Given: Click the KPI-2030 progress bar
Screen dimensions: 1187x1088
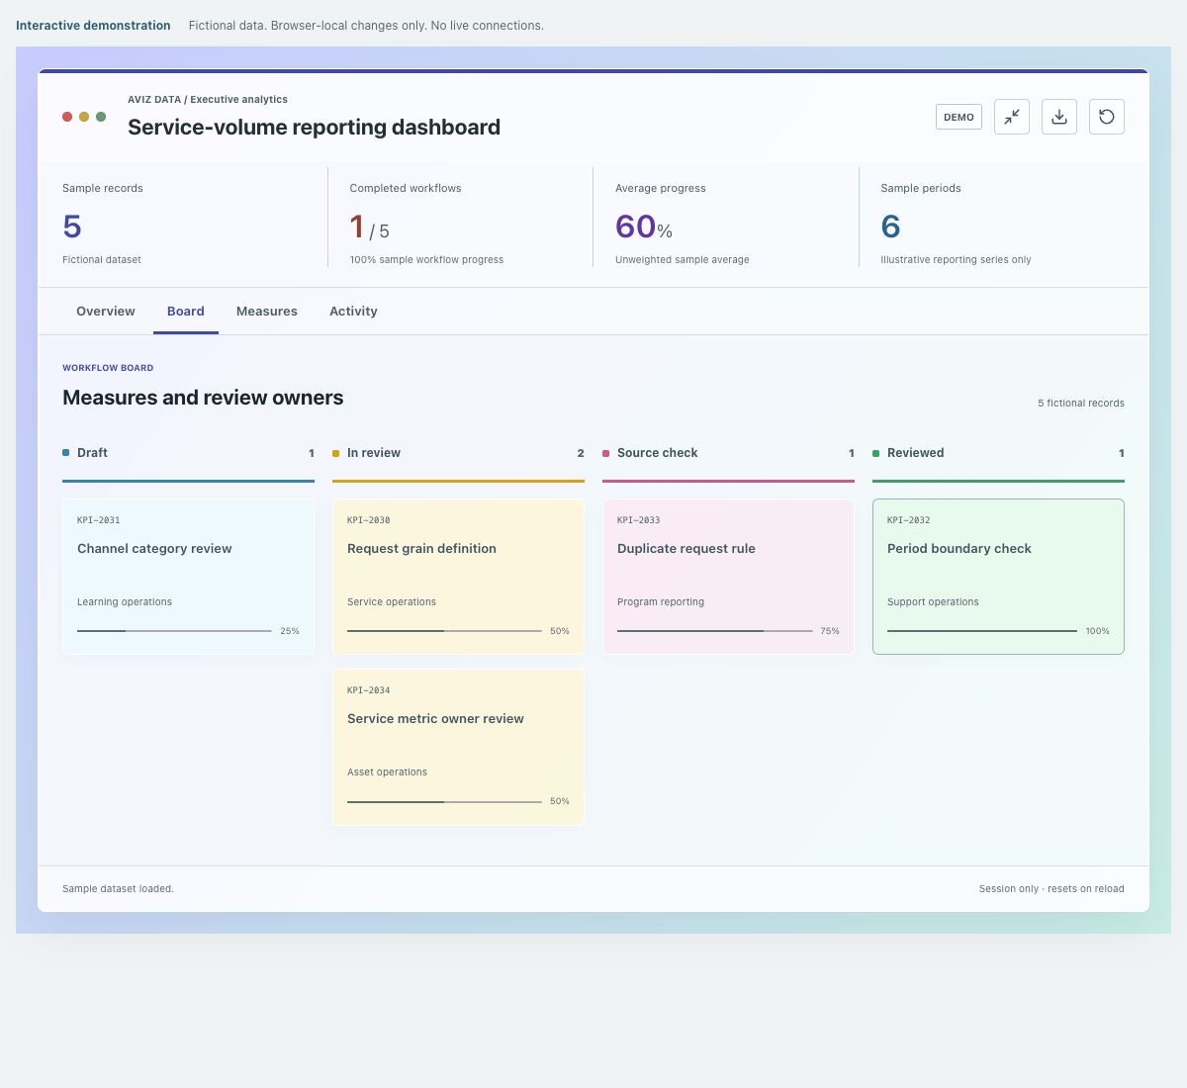Looking at the screenshot, I should tap(444, 631).
